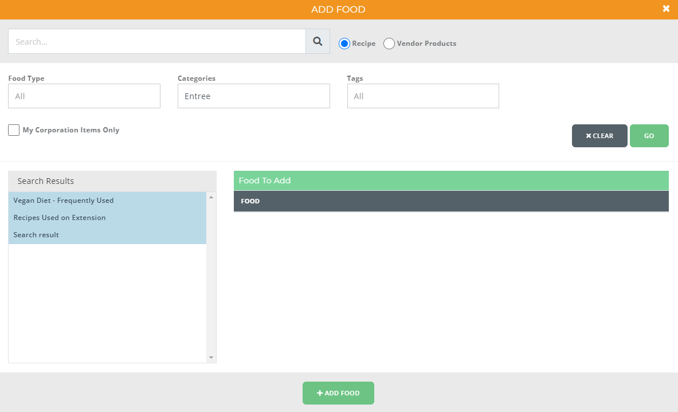Select the Search result list item

point(36,234)
